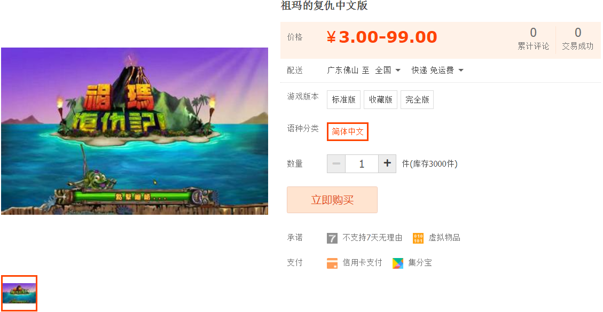Click the 7-day no-return policy icon
The width and height of the screenshot is (603, 312).
[332, 238]
